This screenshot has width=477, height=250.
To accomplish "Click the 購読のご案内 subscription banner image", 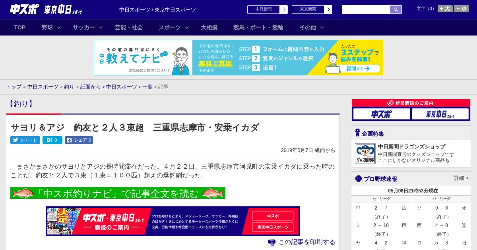I will click(x=173, y=221).
